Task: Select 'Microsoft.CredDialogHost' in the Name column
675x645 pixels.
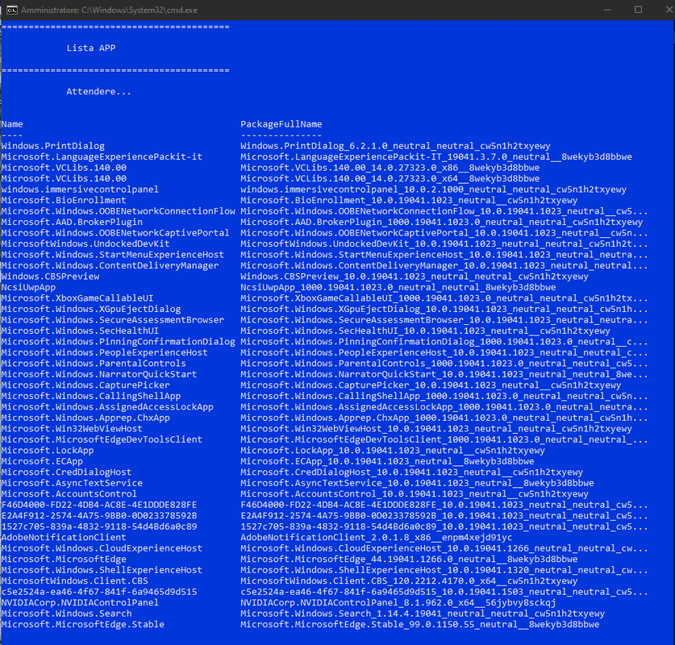Action: [x=66, y=472]
